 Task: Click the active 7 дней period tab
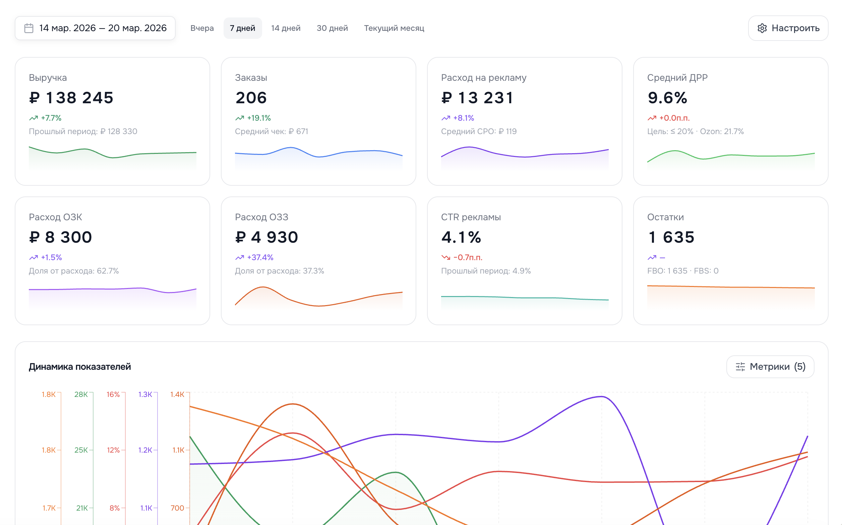(243, 28)
